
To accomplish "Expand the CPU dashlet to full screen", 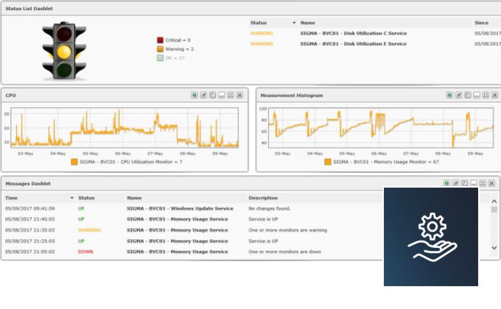I will (231, 95).
